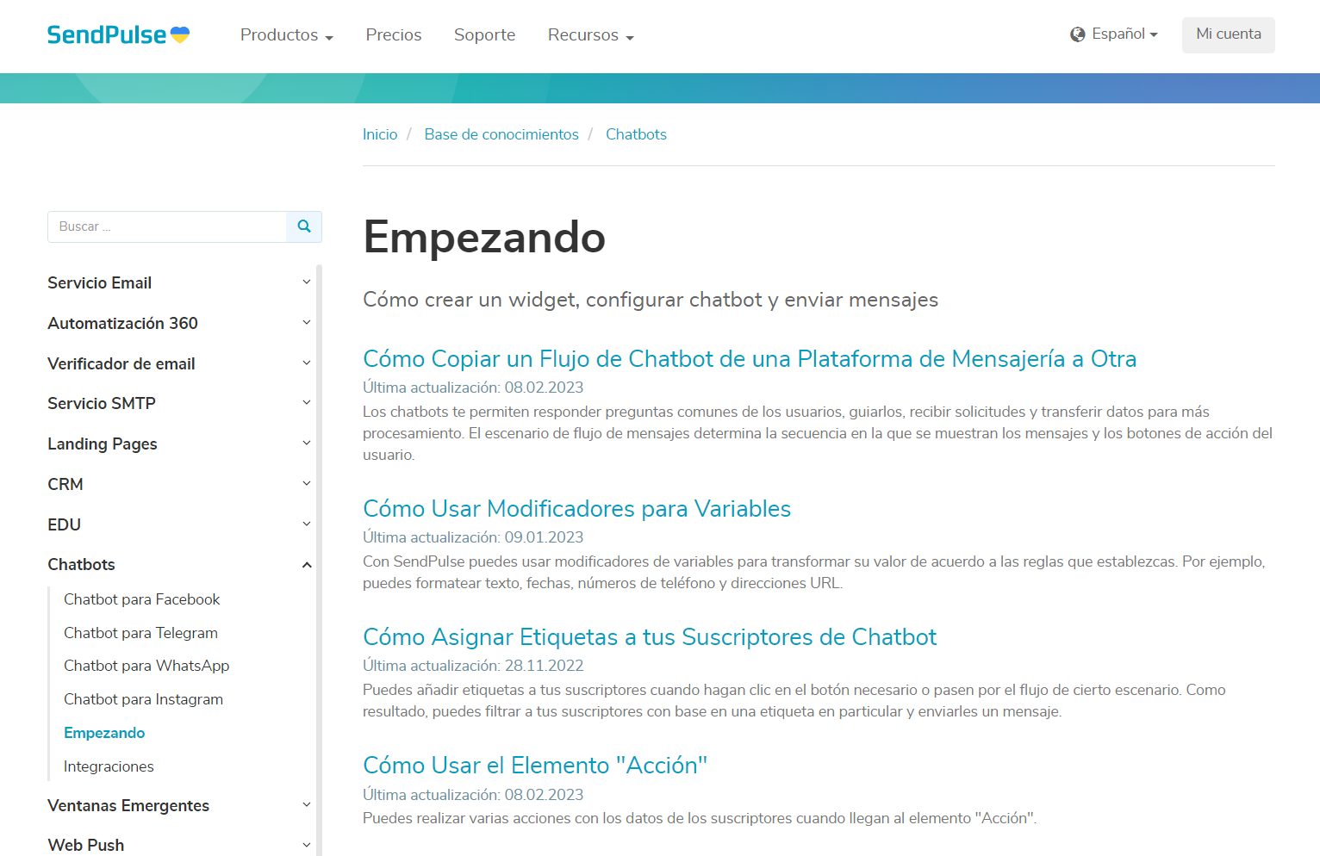Click the sidebar vertical scrollbar
This screenshot has height=856, width=1320.
click(320, 560)
